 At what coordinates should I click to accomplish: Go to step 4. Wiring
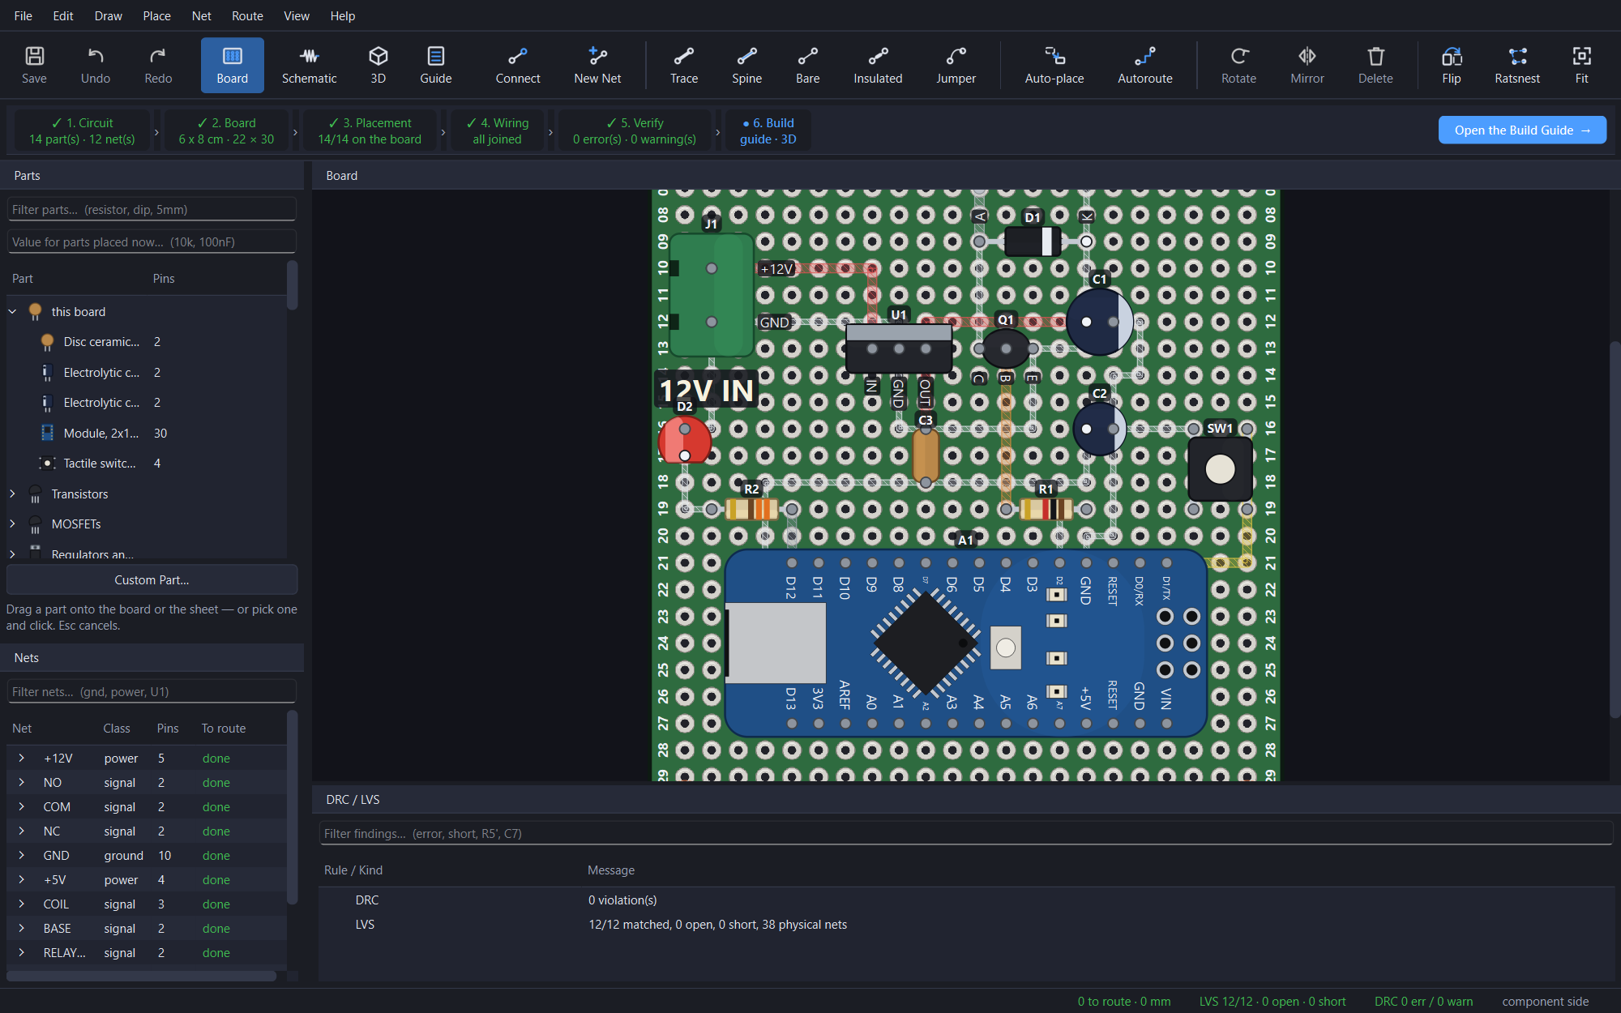(x=498, y=130)
